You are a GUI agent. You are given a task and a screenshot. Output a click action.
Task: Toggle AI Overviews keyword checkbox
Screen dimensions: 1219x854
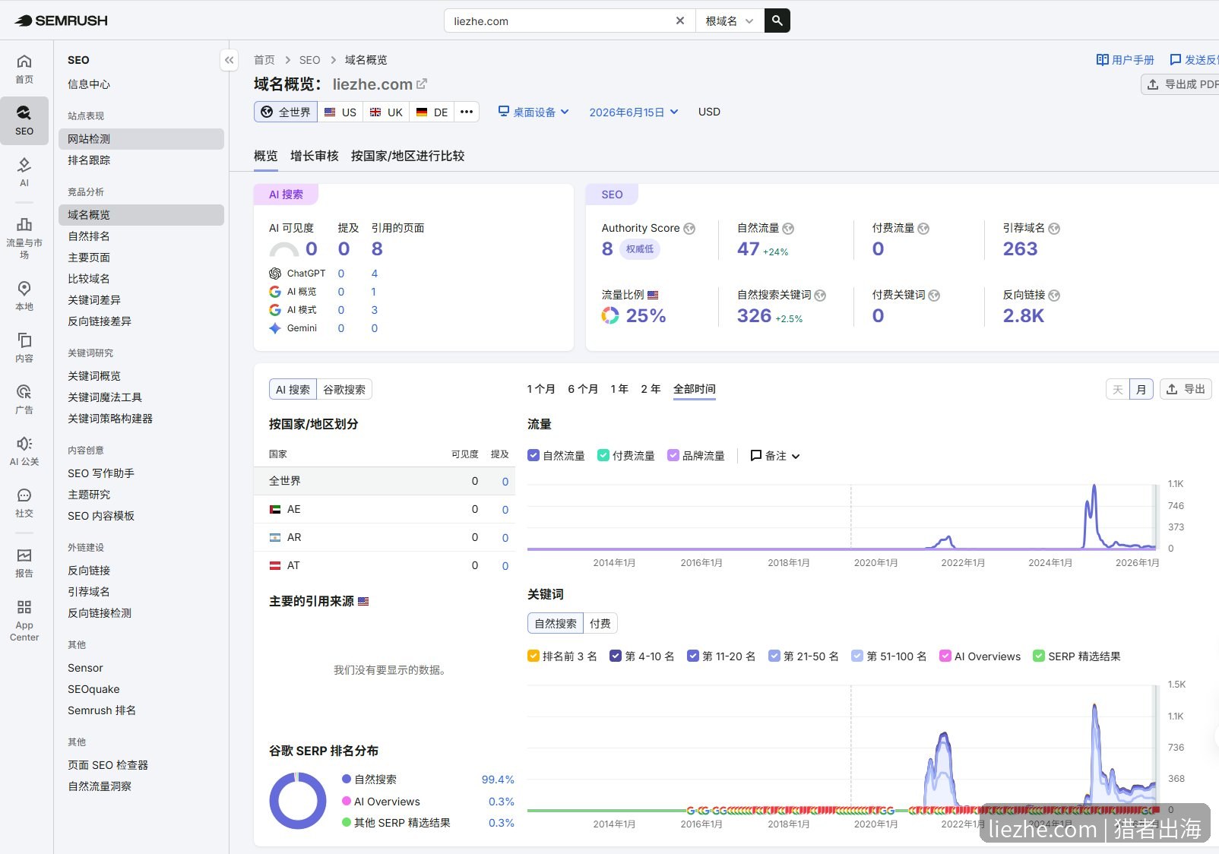pyautogui.click(x=945, y=656)
